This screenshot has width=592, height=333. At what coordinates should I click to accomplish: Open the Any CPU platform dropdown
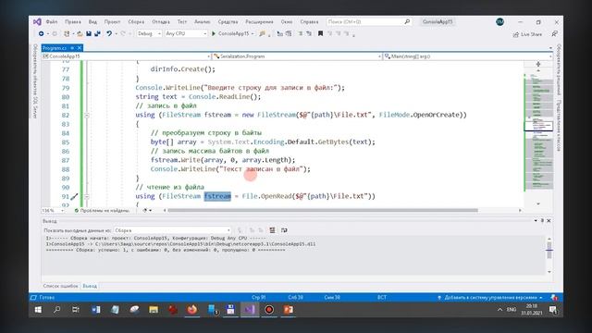pos(186,33)
